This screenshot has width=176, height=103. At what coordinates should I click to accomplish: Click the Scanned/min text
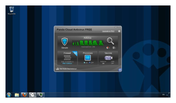click(88, 47)
